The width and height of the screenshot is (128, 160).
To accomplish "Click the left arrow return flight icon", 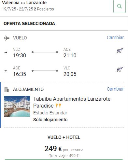I will (6, 71).
